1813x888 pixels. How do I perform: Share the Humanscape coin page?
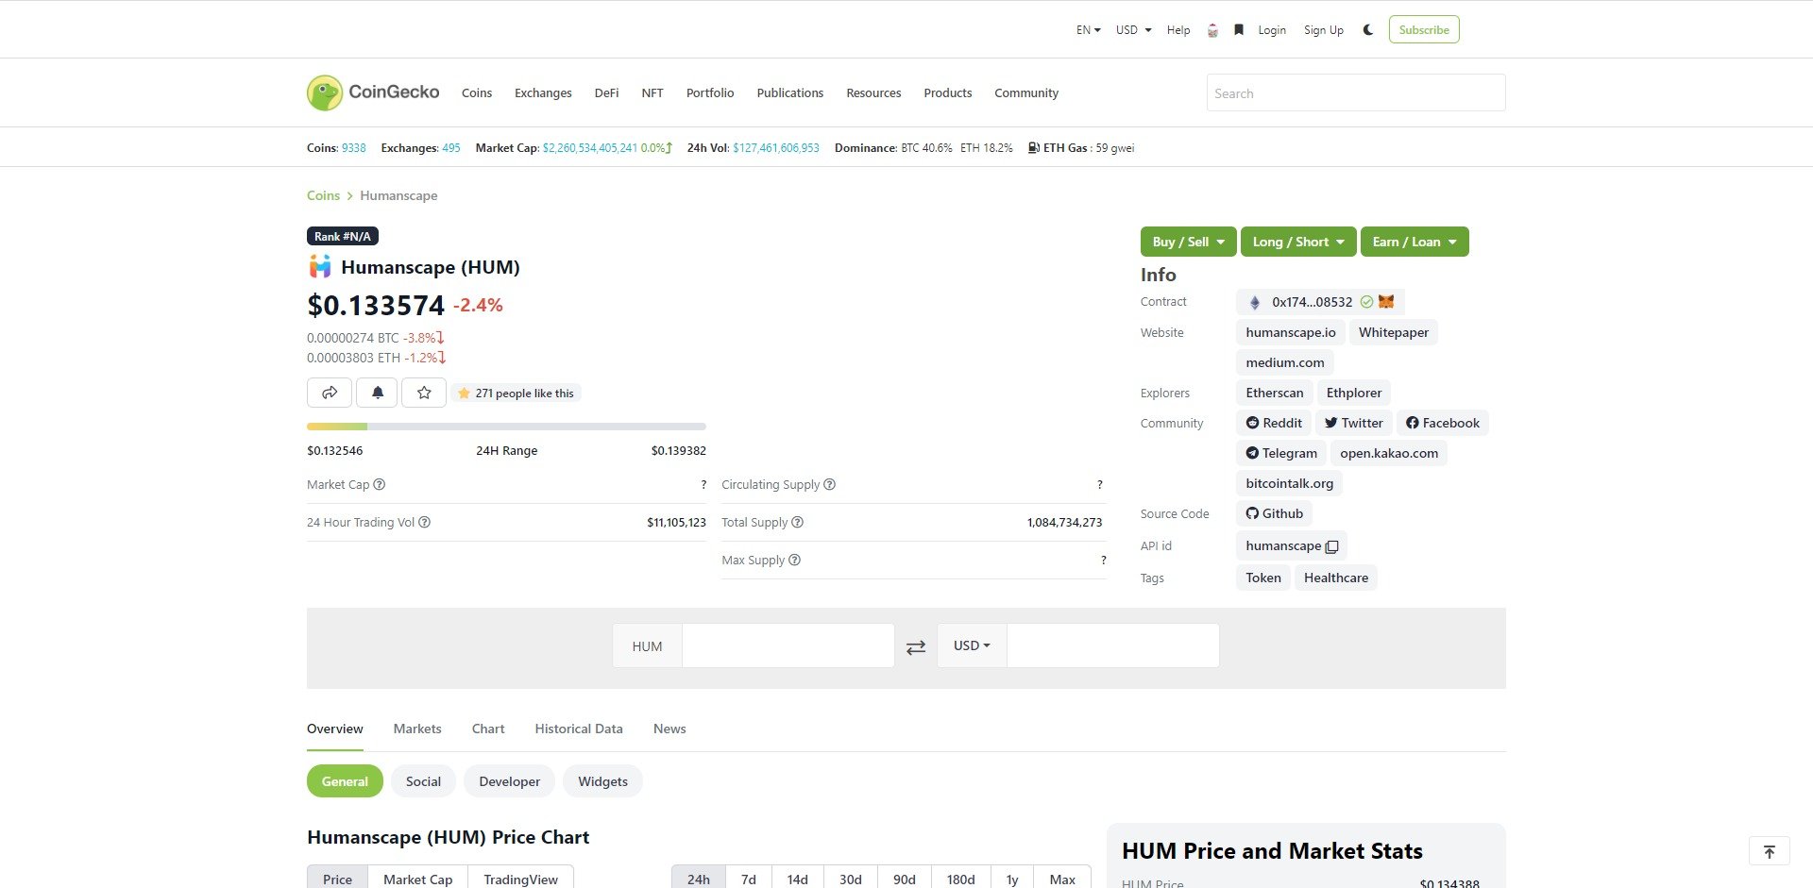click(x=329, y=392)
